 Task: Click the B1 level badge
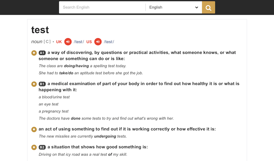(x=42, y=84)
